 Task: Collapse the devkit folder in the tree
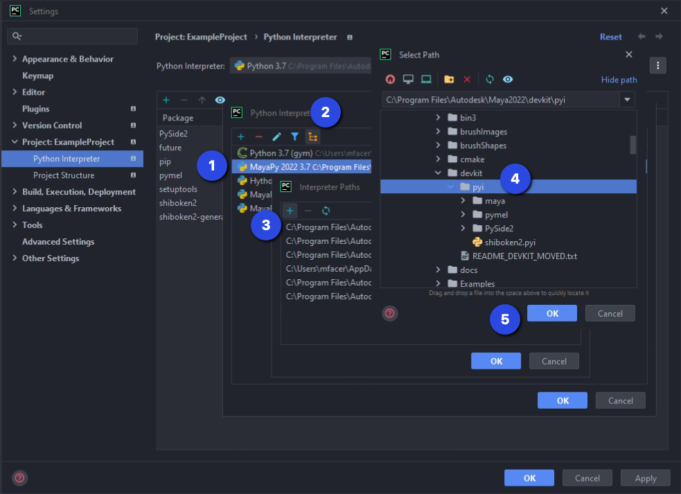pos(438,173)
